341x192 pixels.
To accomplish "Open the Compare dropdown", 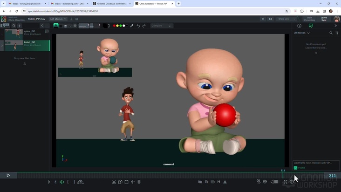I will [162, 26].
